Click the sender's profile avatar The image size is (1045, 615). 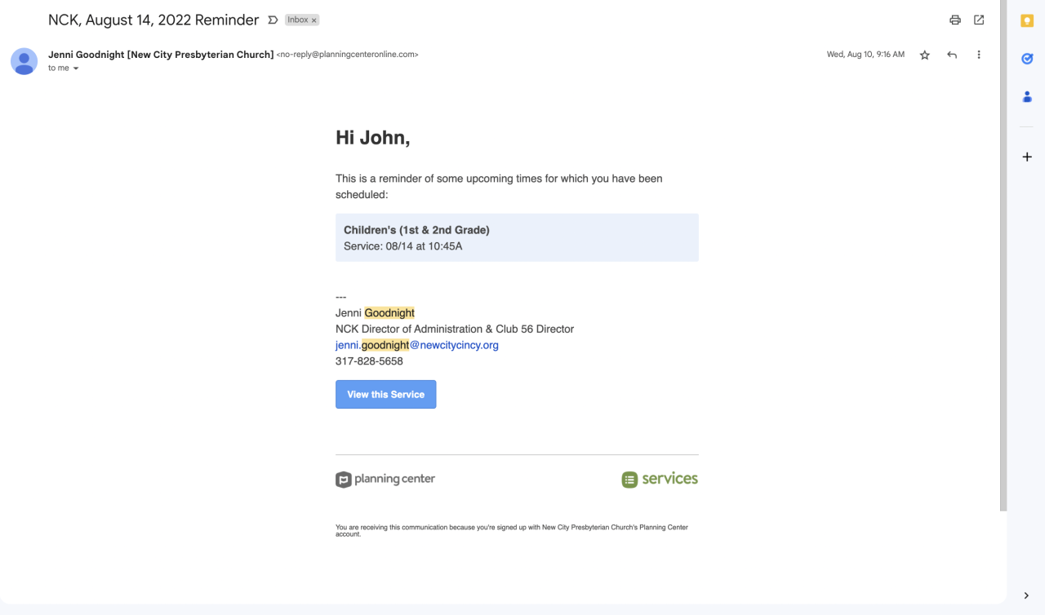tap(24, 61)
